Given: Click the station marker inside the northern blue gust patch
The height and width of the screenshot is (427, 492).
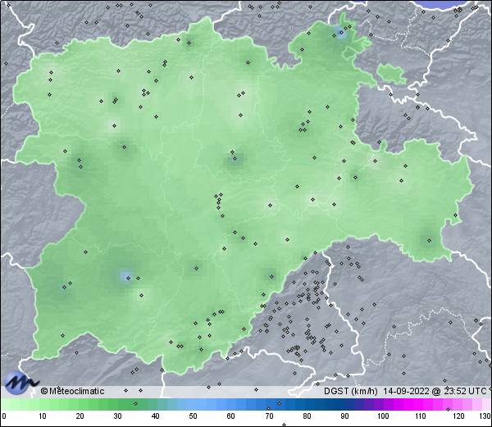Looking at the screenshot, I should click(x=341, y=32).
